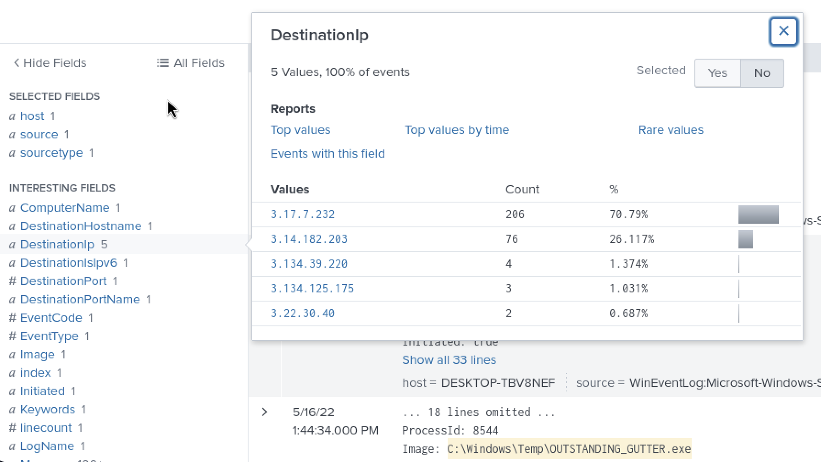The width and height of the screenshot is (821, 462).
Task: Select the sourcetype field
Action: click(x=51, y=153)
